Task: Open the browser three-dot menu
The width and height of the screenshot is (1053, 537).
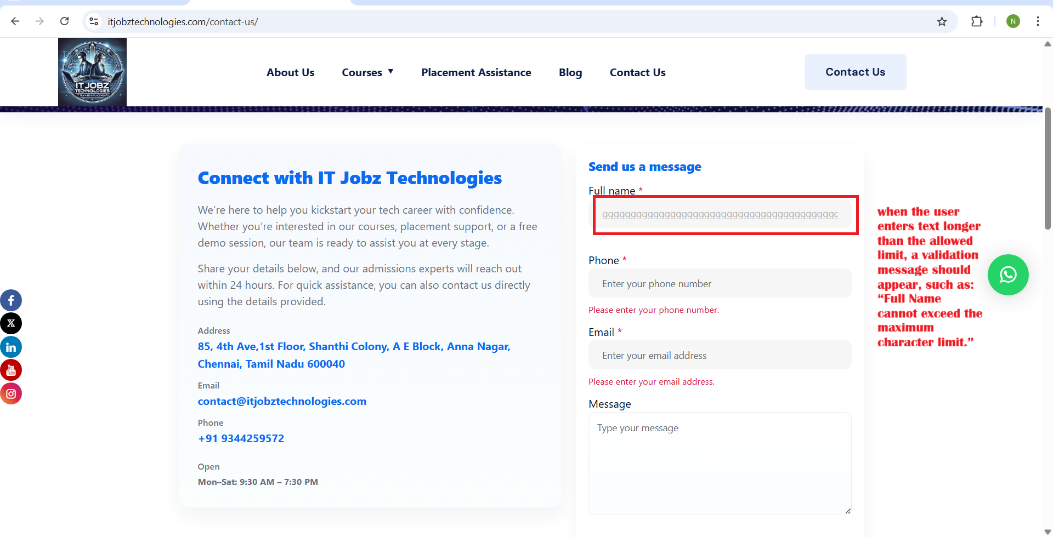Action: coord(1038,21)
